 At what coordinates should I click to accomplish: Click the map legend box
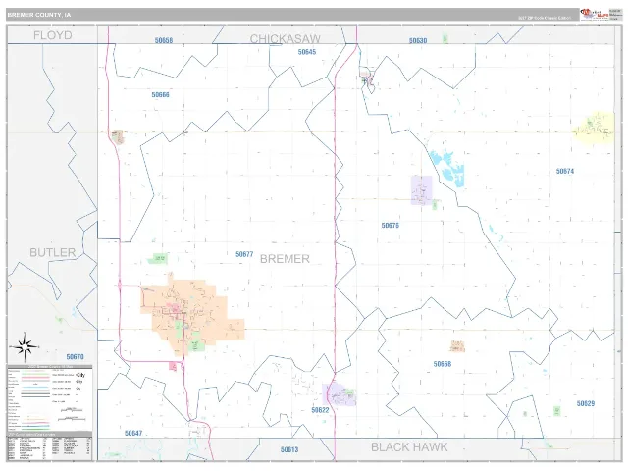pyautogui.click(x=50, y=398)
